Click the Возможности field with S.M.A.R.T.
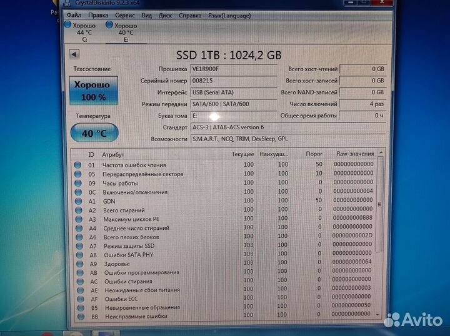The image size is (450, 336). pos(288,139)
